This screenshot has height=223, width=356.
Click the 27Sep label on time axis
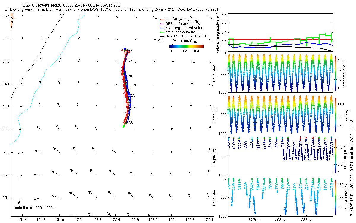254,220
